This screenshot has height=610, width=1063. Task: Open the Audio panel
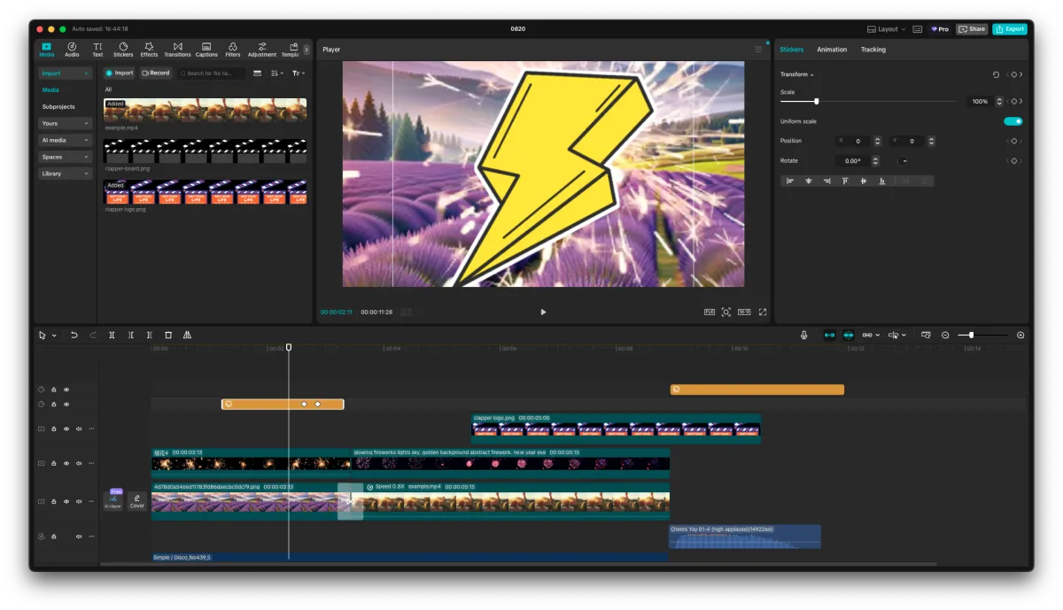click(72, 50)
